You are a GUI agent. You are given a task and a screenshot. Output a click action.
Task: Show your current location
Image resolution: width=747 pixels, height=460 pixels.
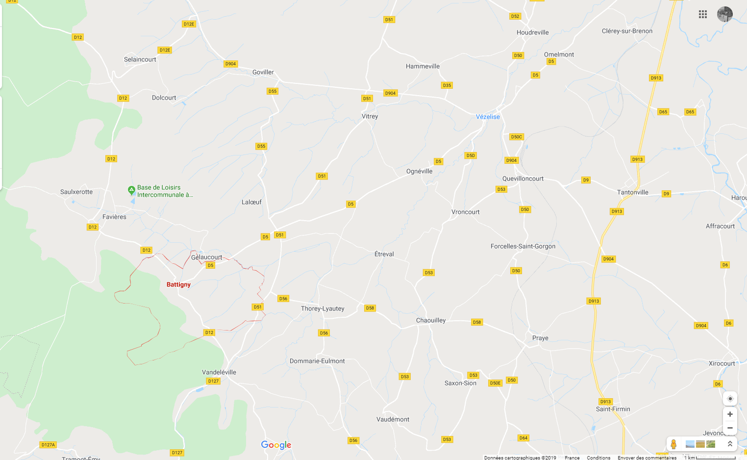730,399
